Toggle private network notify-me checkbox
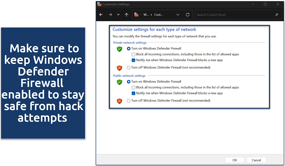Screen dimensions: 285x166 [x=133, y=60]
